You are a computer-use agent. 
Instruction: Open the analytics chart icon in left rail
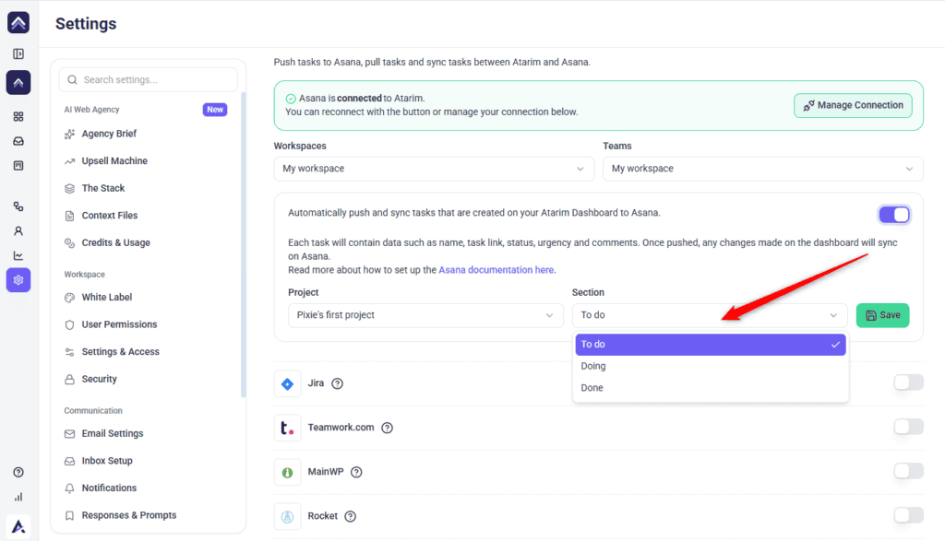18,256
